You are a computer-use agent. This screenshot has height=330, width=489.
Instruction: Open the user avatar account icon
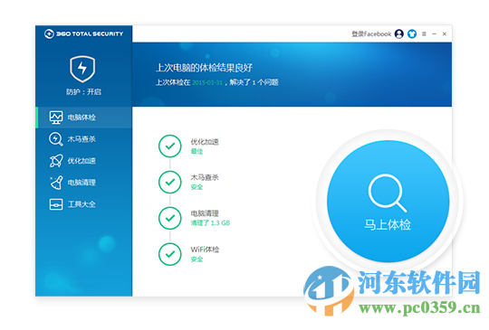click(x=399, y=33)
